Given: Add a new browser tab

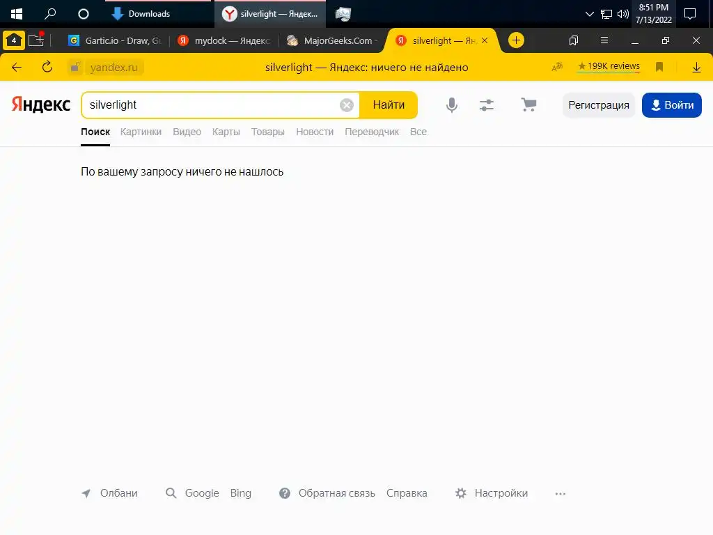Looking at the screenshot, I should (x=516, y=40).
